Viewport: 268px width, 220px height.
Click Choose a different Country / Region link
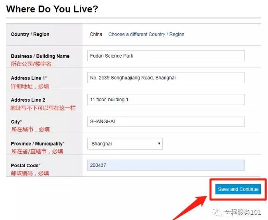[146, 34]
